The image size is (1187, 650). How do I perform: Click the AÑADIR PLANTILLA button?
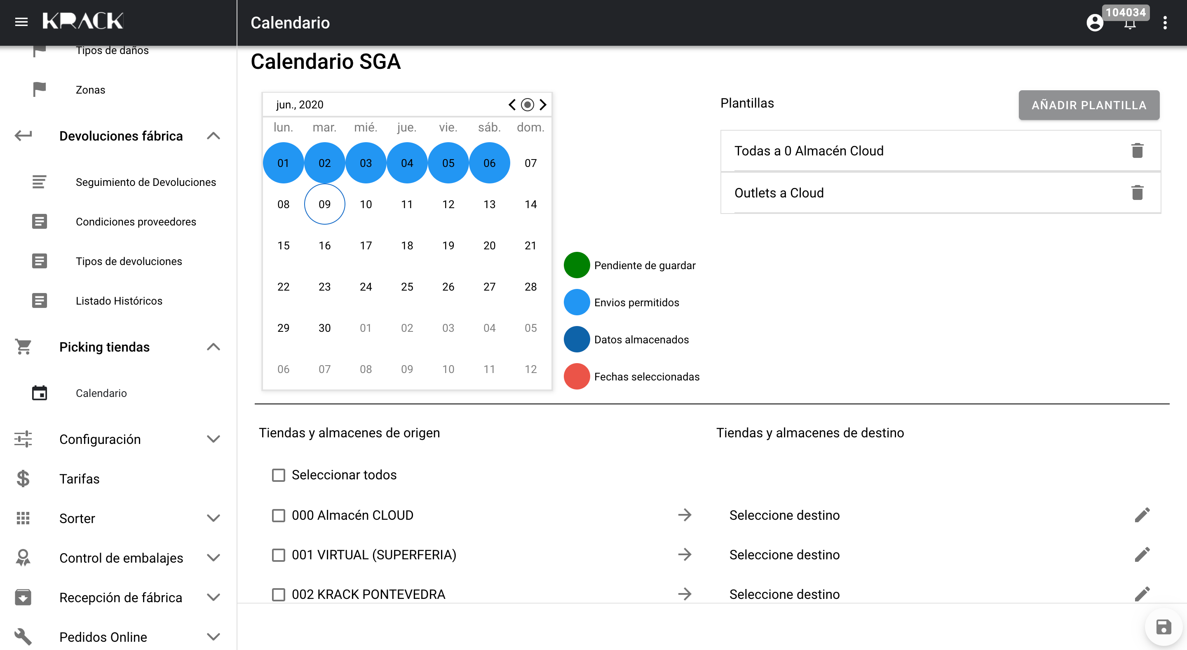[x=1088, y=105]
